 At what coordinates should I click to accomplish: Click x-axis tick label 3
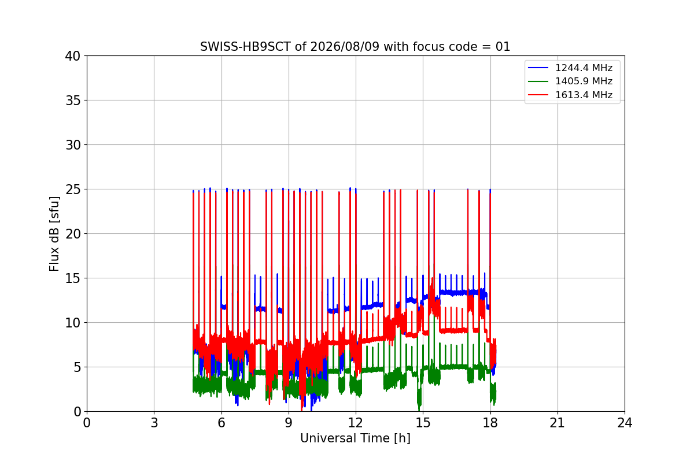click(x=154, y=423)
